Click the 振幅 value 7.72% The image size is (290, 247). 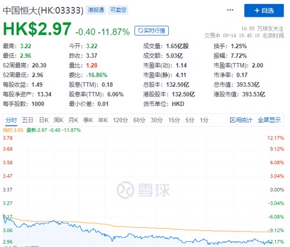click(239, 56)
